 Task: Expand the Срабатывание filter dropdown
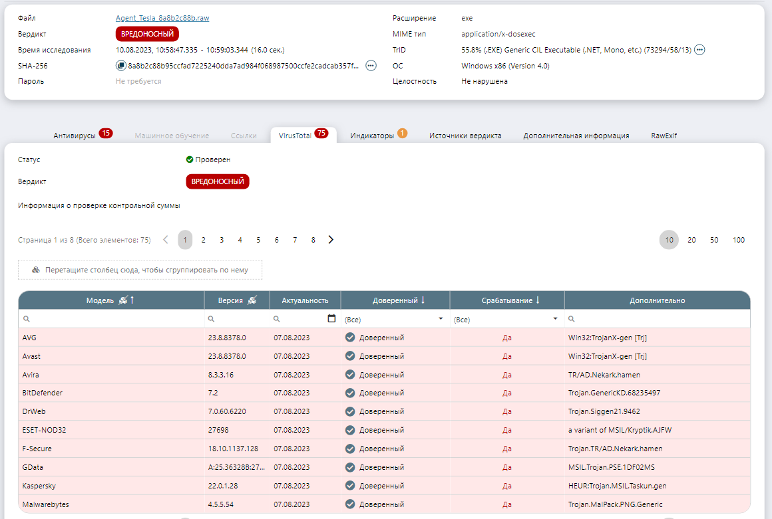[x=554, y=320]
